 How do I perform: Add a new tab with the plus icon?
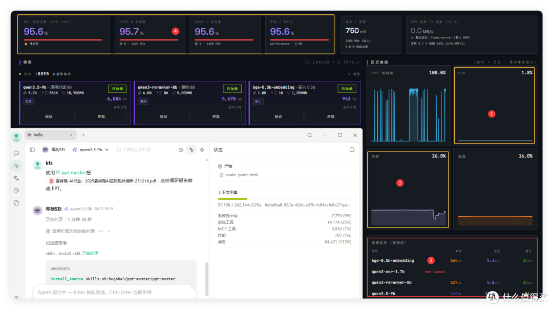point(83,135)
